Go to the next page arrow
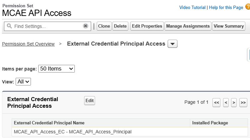Image resolution: width=250 pixels, height=140 pixels. pyautogui.click(x=234, y=102)
